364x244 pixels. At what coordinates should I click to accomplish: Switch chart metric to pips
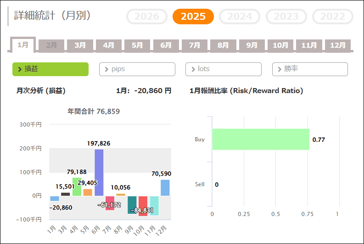click(137, 69)
